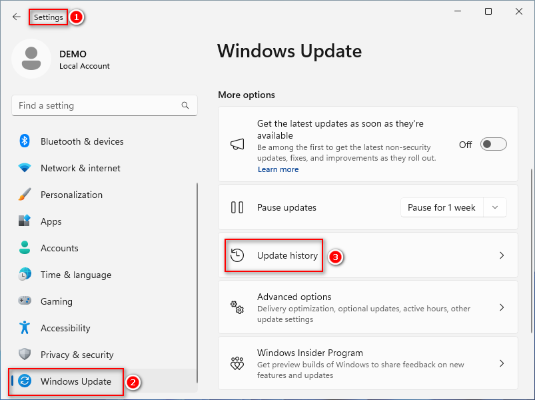Open Privacy & security
Screen dimensions: 535x400
(104, 354)
